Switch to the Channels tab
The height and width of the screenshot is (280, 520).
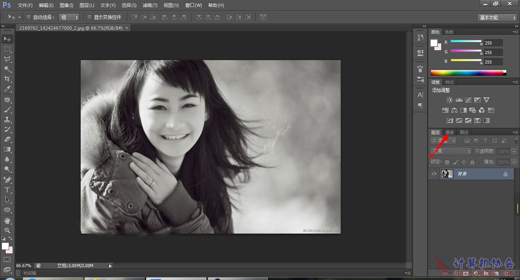(450, 132)
